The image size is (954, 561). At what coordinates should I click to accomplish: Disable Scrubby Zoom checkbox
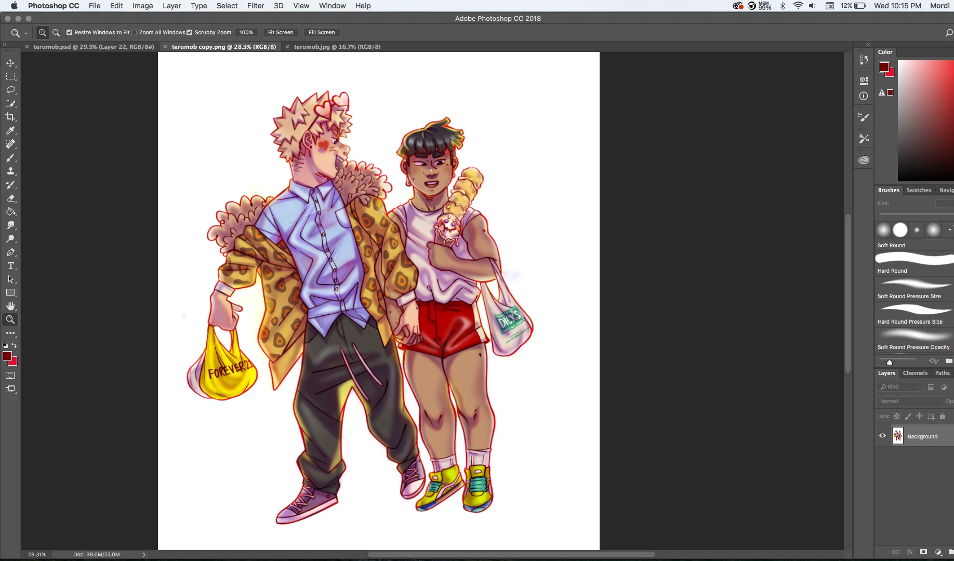(190, 32)
